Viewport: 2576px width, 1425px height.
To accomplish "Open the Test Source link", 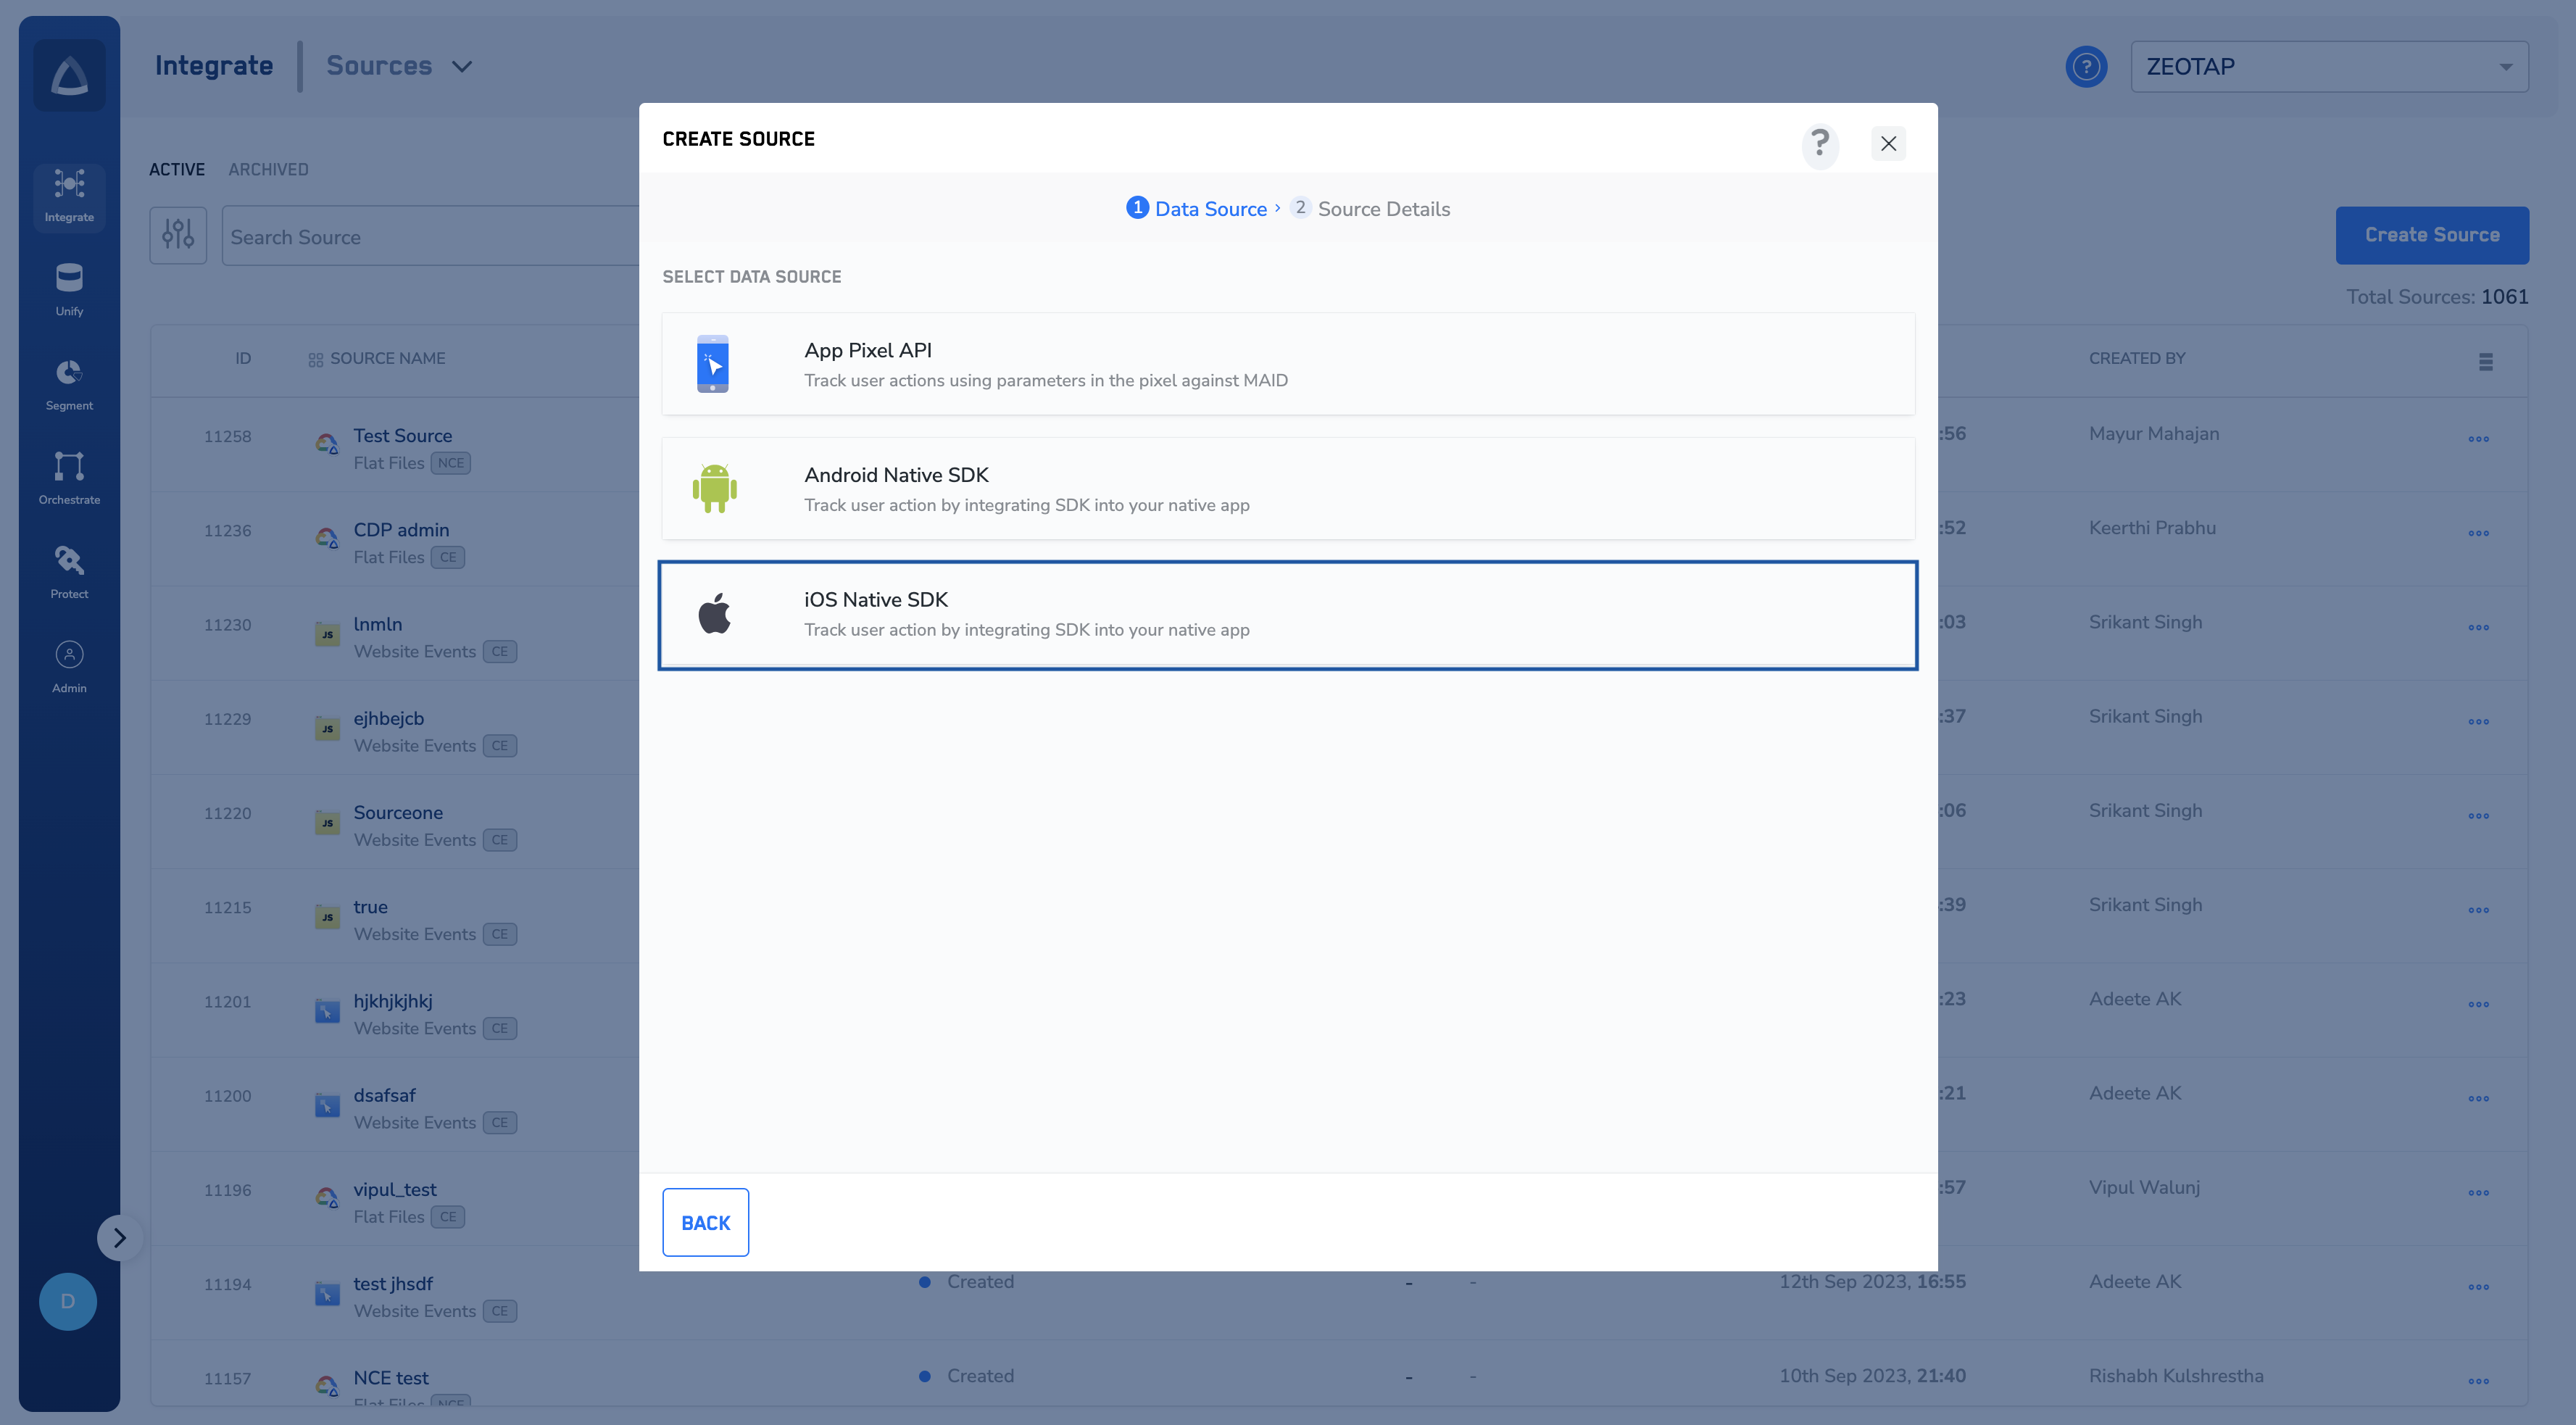I will pyautogui.click(x=402, y=435).
